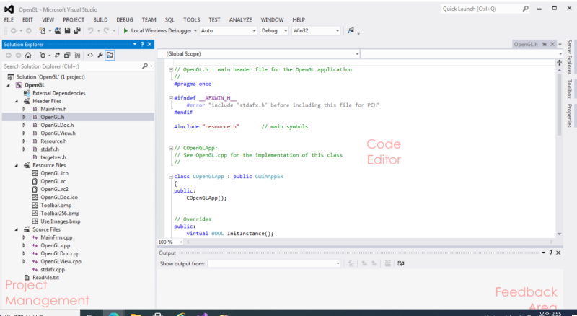Pin the Output panel
Screen dimensions: 577x316
[x=551, y=253]
